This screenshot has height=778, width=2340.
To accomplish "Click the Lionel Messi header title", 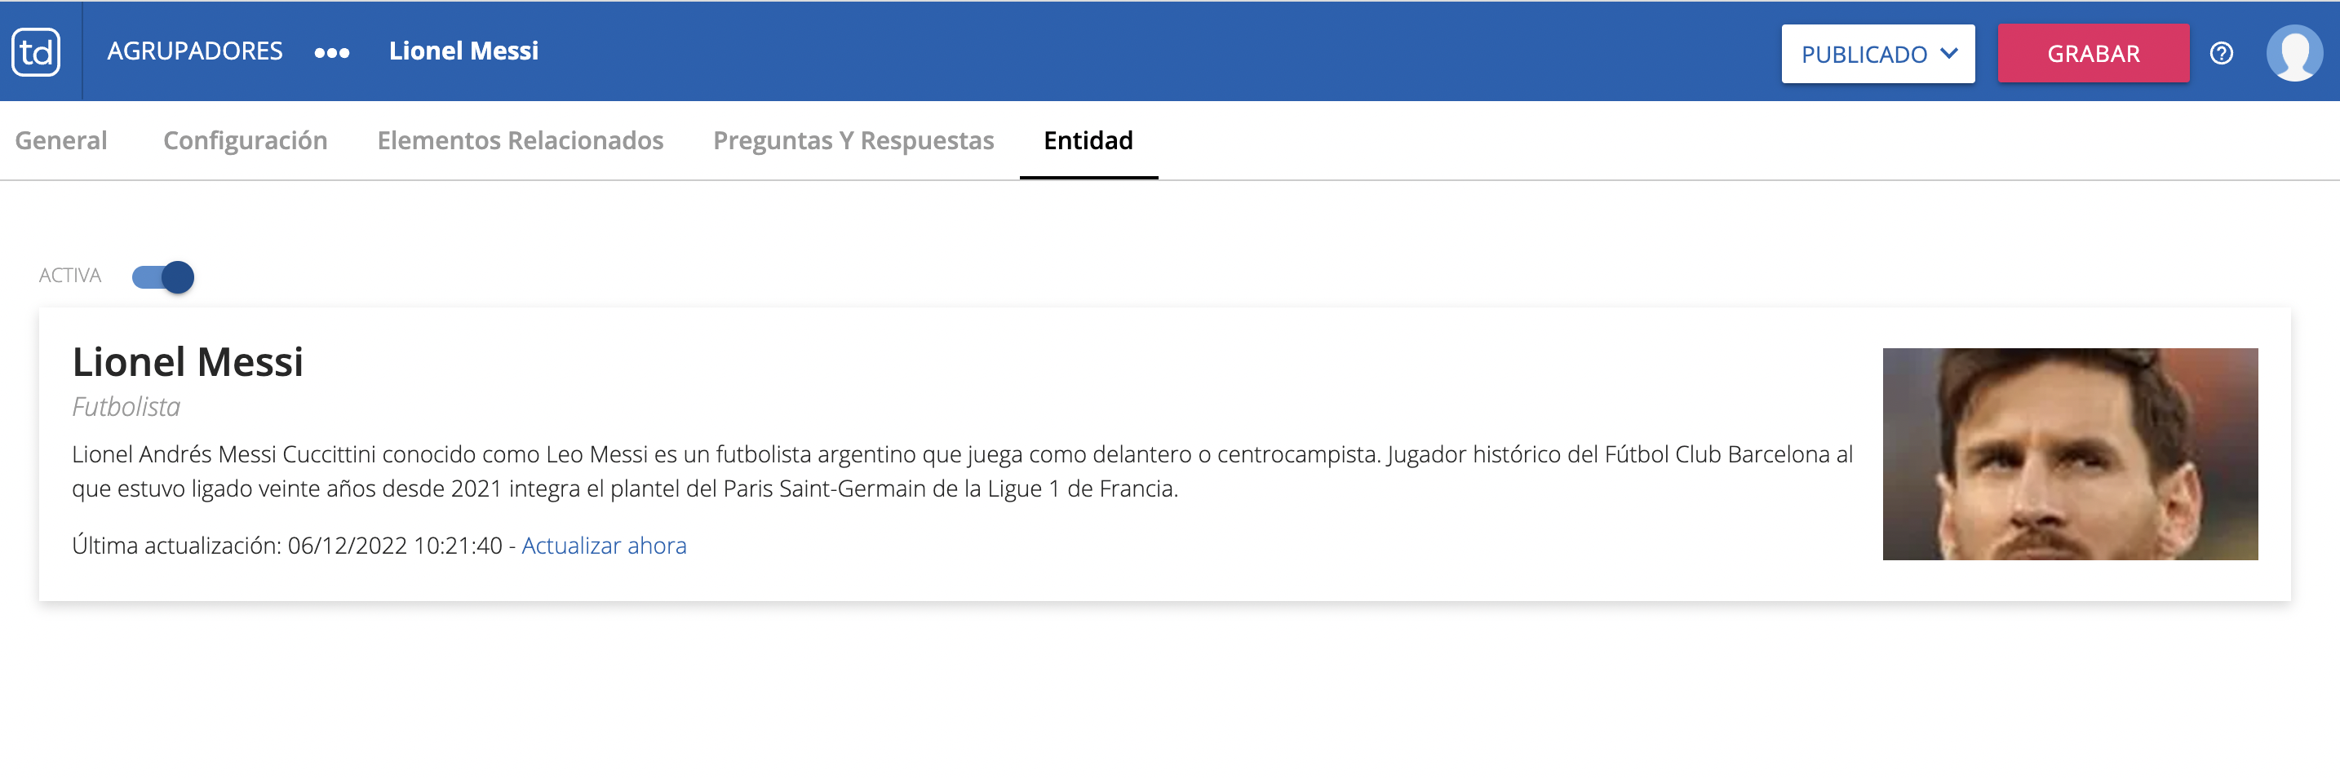I will click(x=463, y=51).
